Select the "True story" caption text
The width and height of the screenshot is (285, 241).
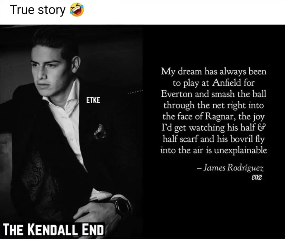(38, 10)
